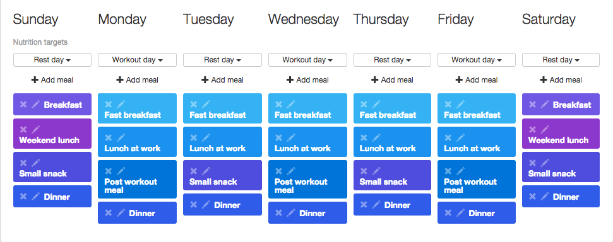Add a meal to Thursday
Screen dimensions: 613x242
click(393, 80)
